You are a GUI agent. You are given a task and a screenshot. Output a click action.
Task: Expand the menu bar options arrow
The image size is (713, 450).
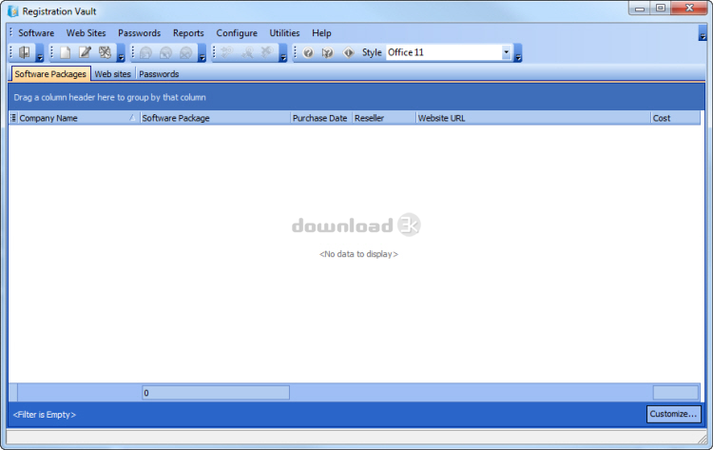click(703, 33)
